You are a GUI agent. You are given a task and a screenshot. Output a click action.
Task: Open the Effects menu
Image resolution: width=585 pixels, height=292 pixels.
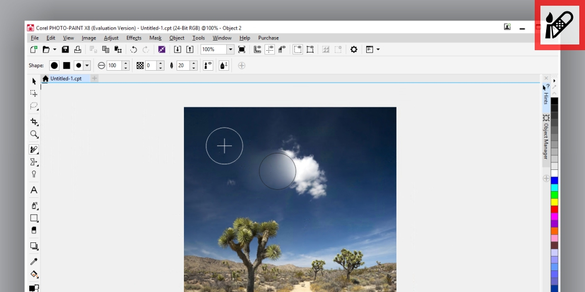tap(134, 38)
